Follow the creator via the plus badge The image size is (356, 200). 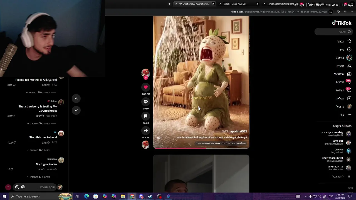point(145,78)
